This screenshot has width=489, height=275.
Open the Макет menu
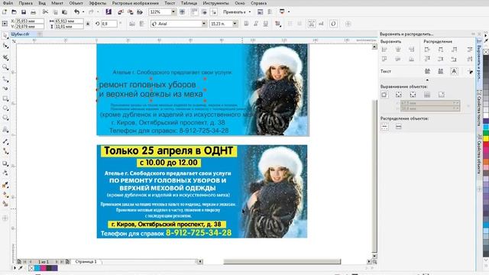tap(57, 3)
